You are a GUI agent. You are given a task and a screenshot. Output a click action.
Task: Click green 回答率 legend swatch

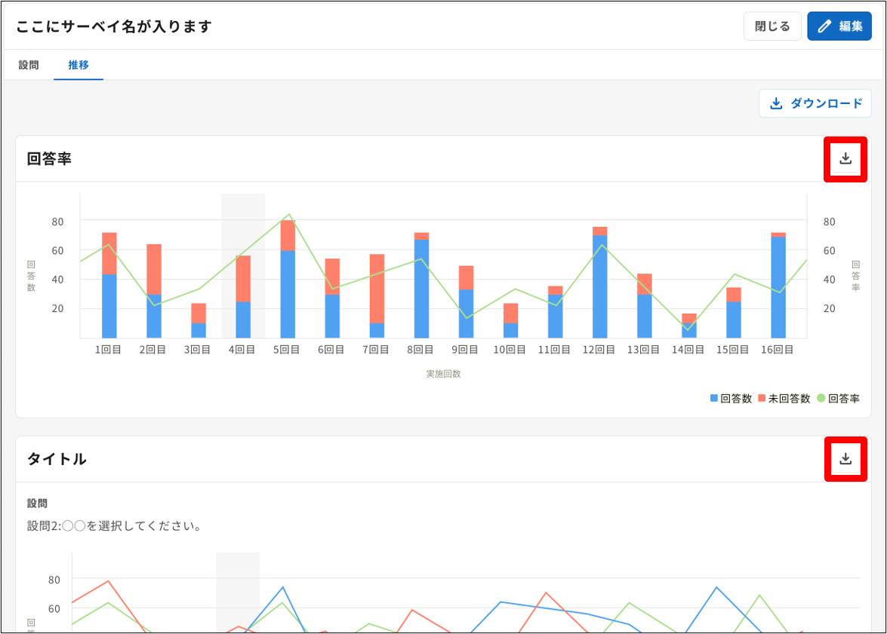[x=822, y=399]
